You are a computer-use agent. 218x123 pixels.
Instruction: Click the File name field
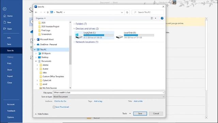tap(109, 93)
